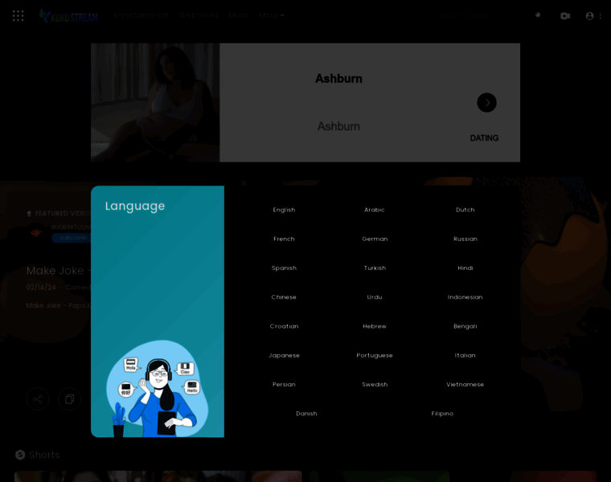Click the round arrow button on the ad

486,102
